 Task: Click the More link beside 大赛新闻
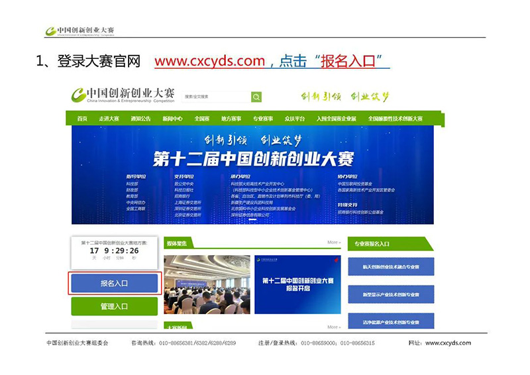click(x=334, y=327)
